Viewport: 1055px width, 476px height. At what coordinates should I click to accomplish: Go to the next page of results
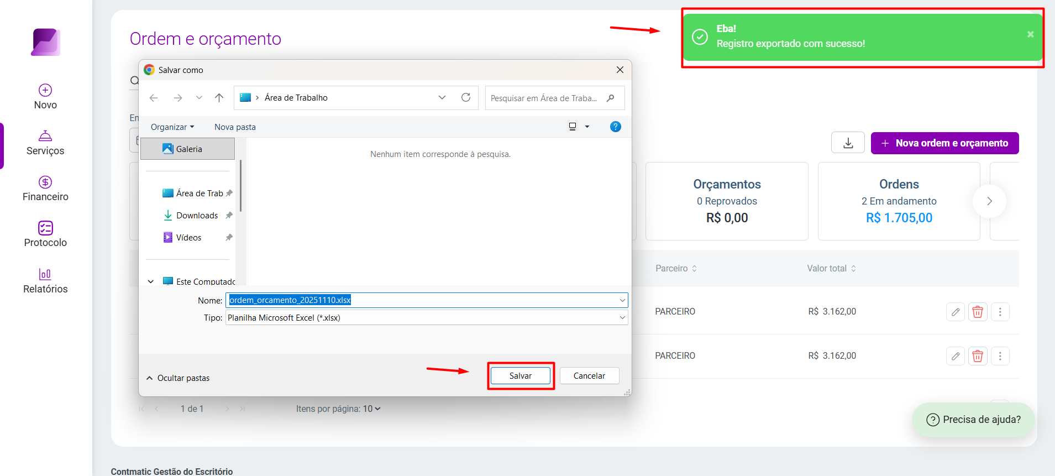[x=227, y=409]
